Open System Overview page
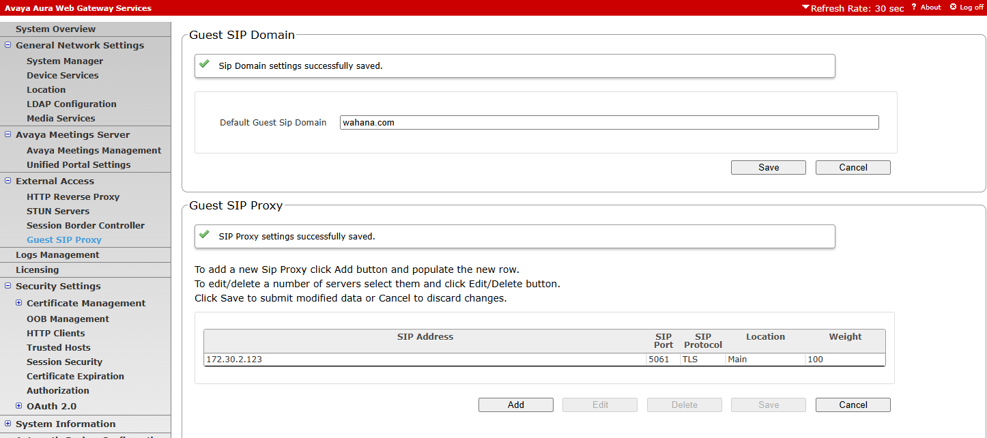The width and height of the screenshot is (987, 438). tap(55, 29)
